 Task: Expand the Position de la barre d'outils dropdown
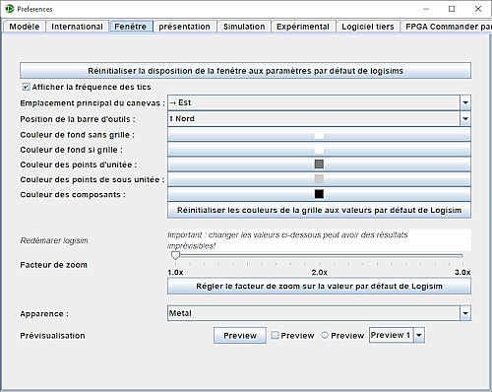(x=319, y=118)
